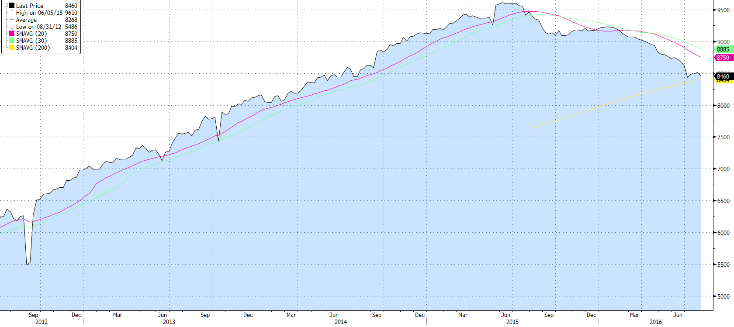Screen dimensions: 734x327
Task: Click the 2014 year label on time axis
Action: pyautogui.click(x=341, y=322)
